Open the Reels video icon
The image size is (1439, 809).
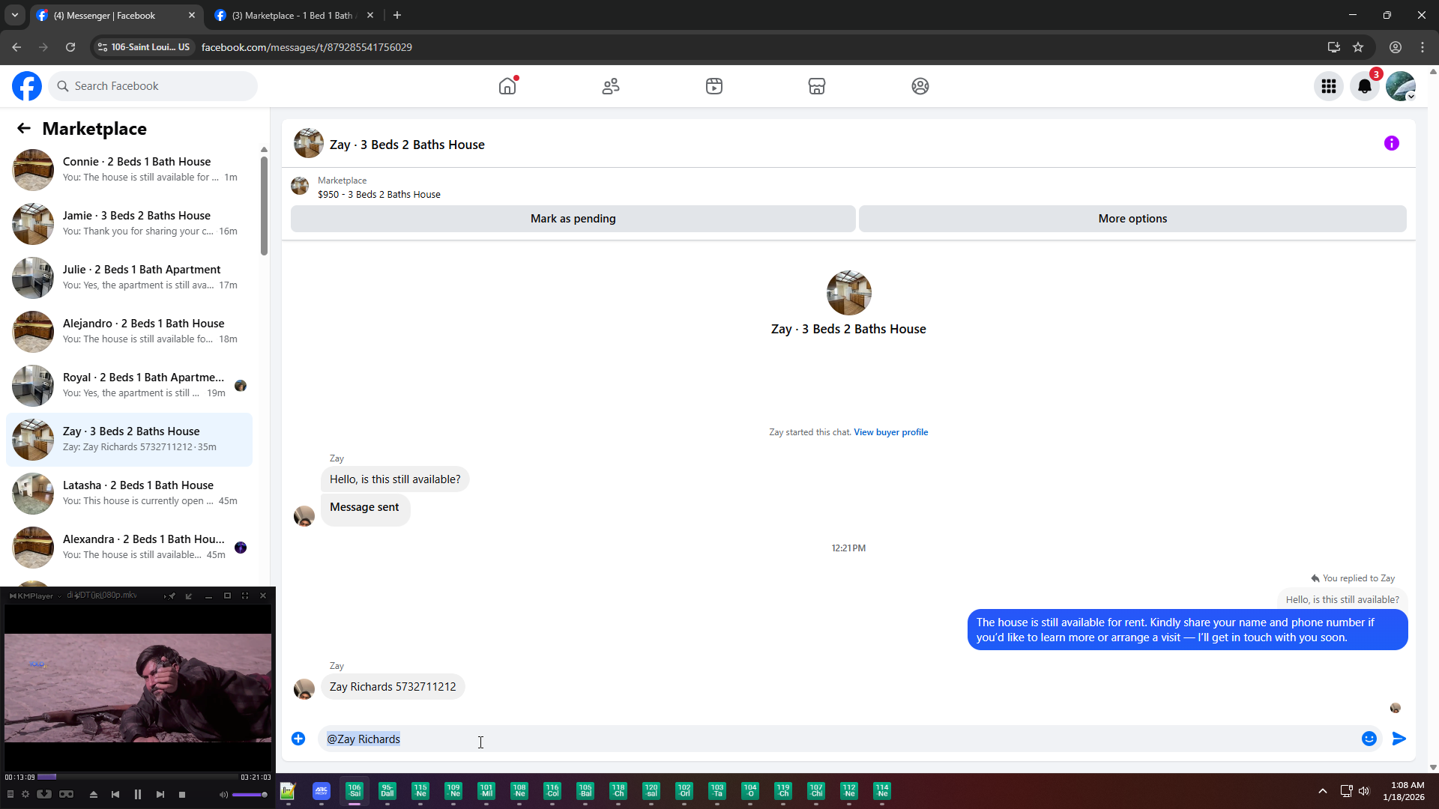point(714,86)
